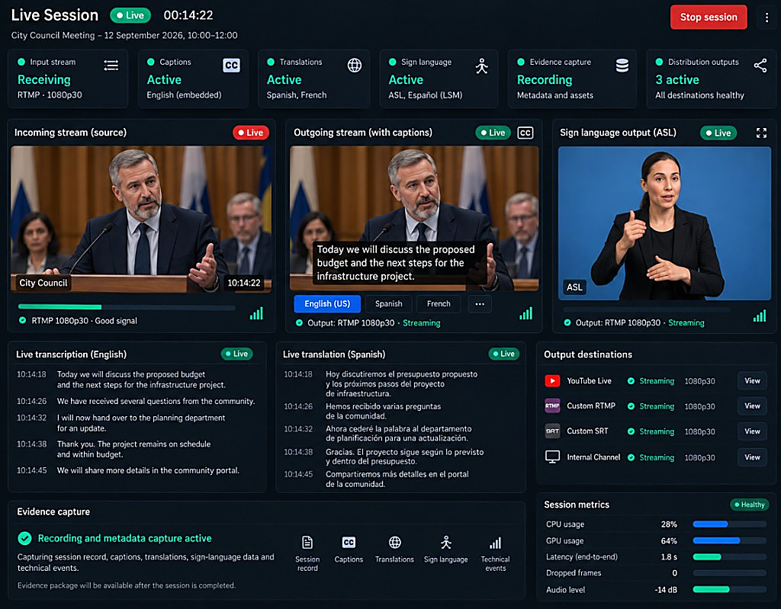Click the Internal Channel monitor icon

[x=552, y=457]
